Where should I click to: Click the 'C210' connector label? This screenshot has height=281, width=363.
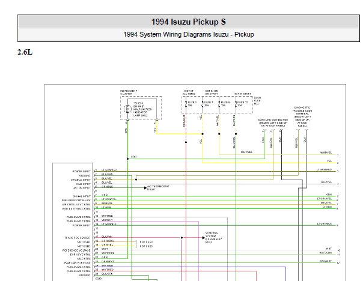click(x=99, y=279)
